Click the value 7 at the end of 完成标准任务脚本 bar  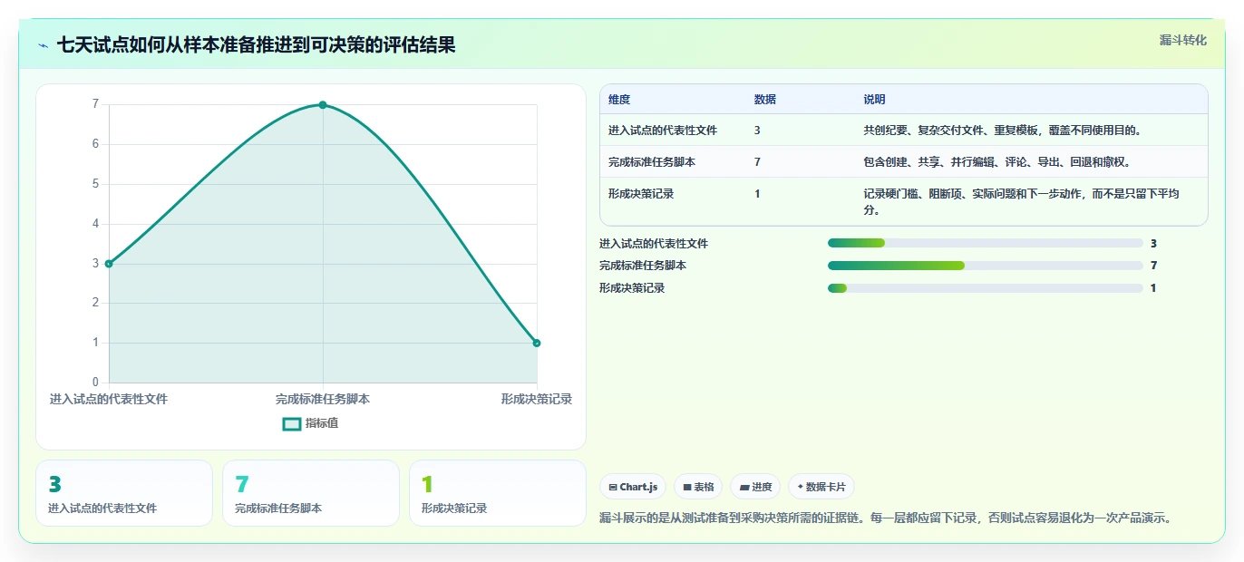1153,266
